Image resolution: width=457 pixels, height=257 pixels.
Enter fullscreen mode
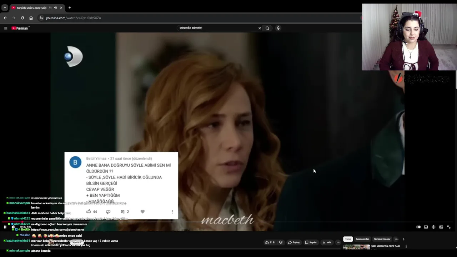[449, 227]
